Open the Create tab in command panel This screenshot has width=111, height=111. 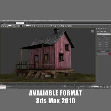click(x=97, y=28)
